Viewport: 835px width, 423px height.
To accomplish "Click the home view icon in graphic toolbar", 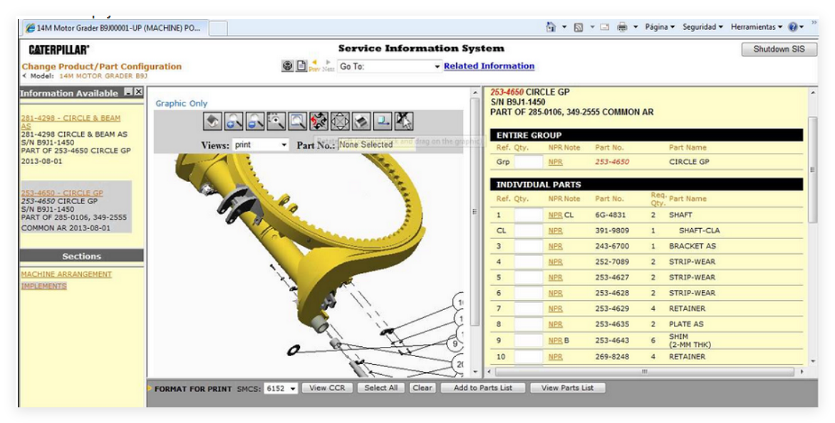I will click(212, 121).
